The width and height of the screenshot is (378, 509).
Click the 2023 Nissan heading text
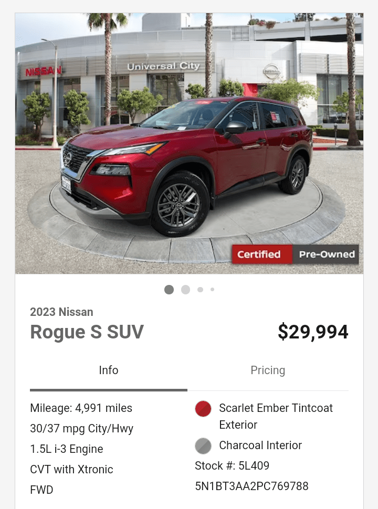[61, 312]
